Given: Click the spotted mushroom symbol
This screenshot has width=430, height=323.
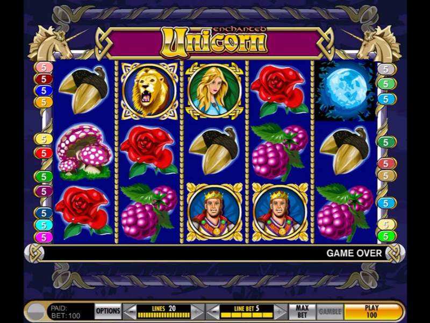Looking at the screenshot, I should click(84, 152).
